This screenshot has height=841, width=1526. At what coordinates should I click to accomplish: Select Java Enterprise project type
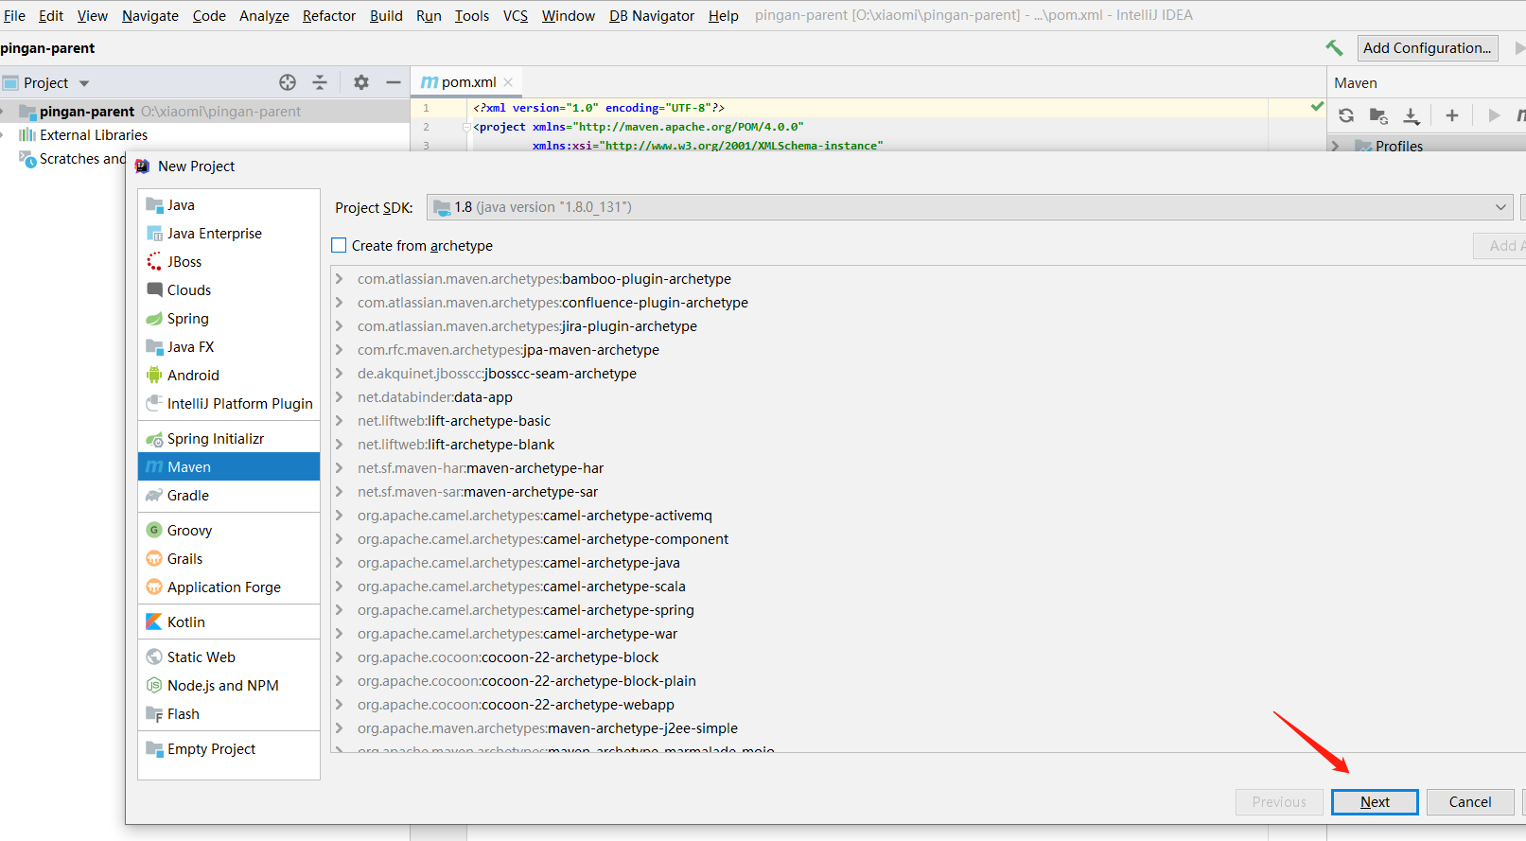[x=228, y=233]
